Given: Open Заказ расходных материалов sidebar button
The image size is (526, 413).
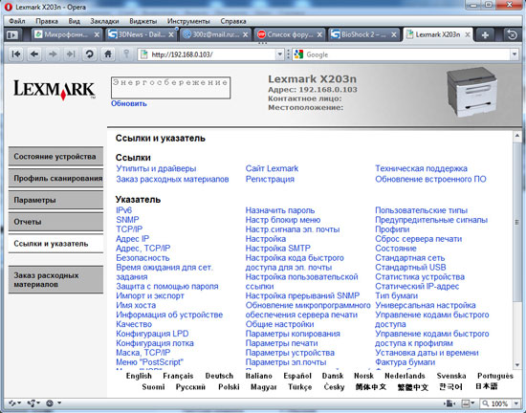Looking at the screenshot, I should 55,280.
